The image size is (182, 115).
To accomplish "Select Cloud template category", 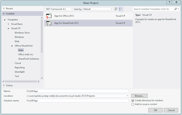I will click(x=18, y=63).
